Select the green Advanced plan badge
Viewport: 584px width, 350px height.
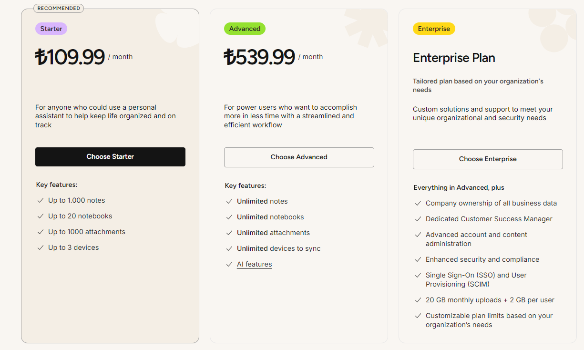245,29
